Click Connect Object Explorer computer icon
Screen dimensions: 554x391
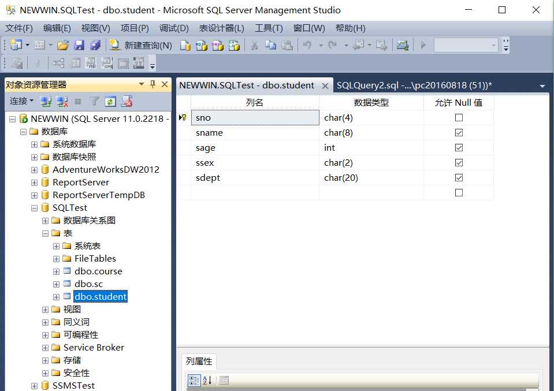(46, 102)
